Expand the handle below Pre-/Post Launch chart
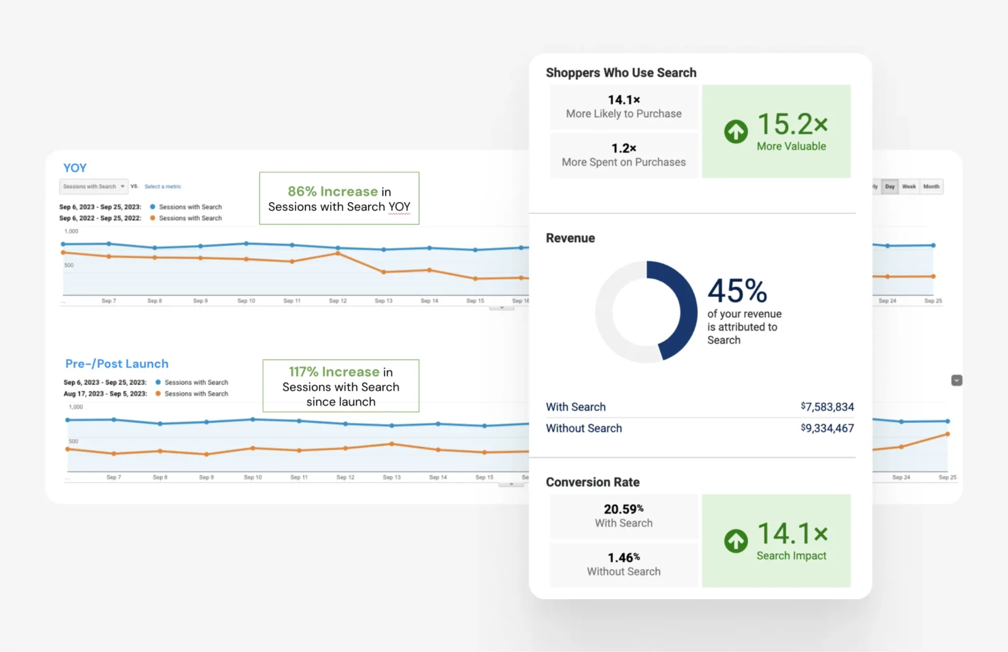Image resolution: width=1008 pixels, height=652 pixels. tap(511, 484)
